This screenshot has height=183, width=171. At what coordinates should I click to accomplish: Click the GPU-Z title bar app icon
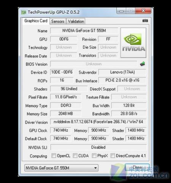point(24,12)
